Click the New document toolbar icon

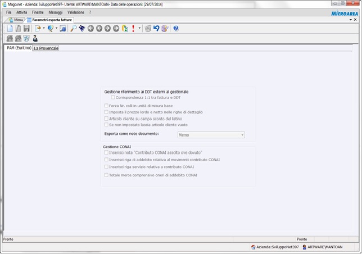(x=10, y=28)
